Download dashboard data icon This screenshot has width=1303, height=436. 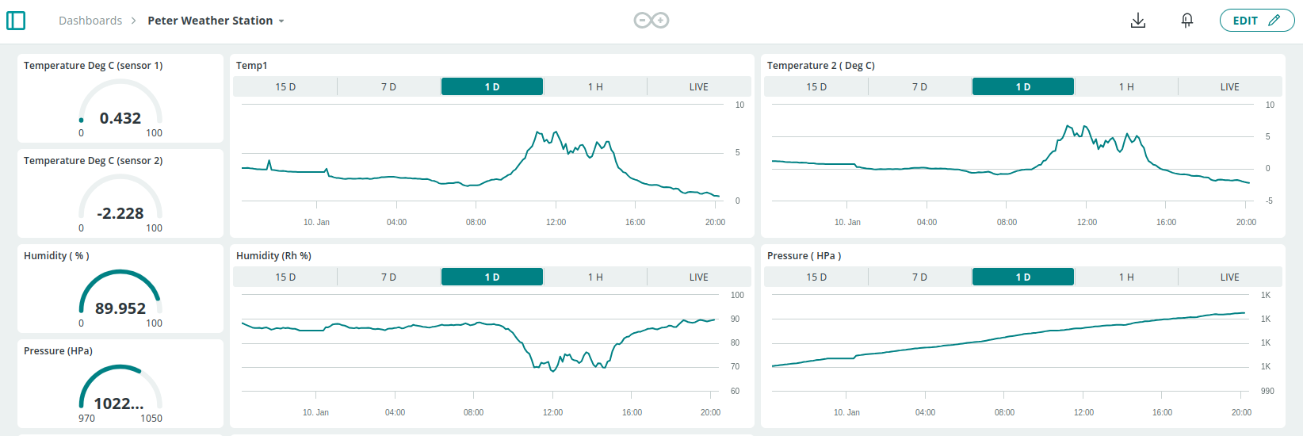1137,21
